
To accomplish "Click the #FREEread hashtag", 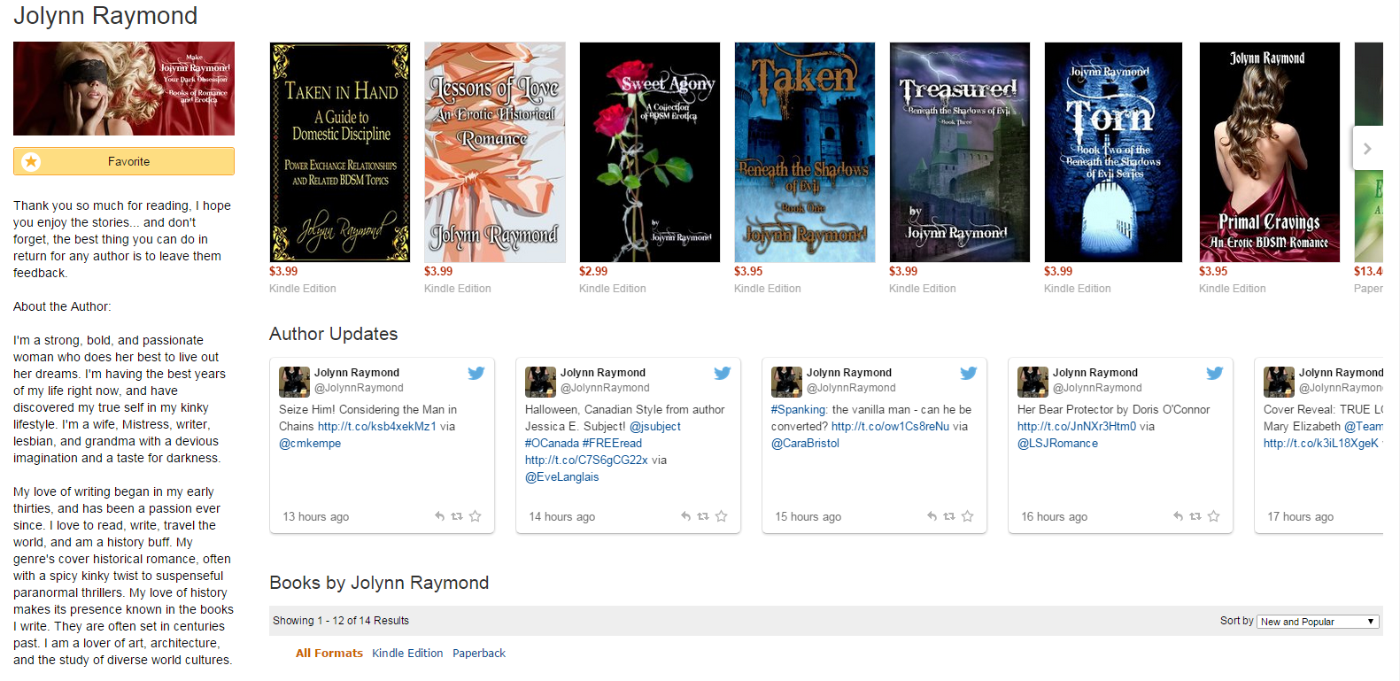I will tap(612, 443).
